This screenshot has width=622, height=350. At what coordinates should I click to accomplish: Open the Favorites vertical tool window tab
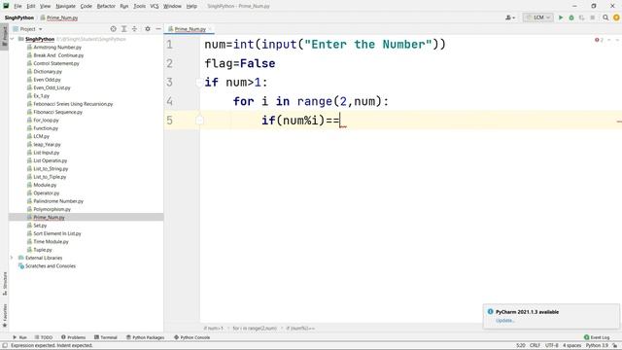4,315
